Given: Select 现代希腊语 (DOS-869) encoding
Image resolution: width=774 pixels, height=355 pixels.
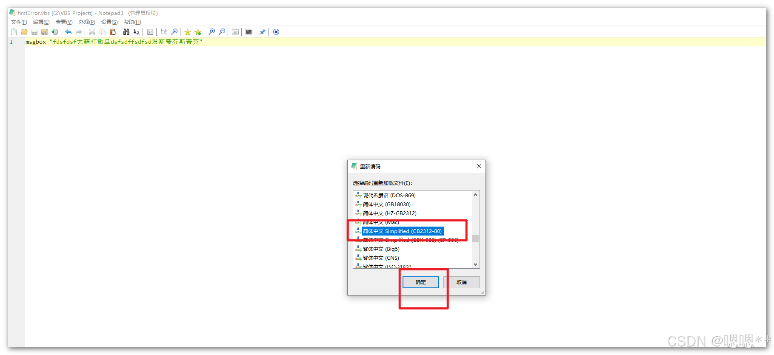Looking at the screenshot, I should pyautogui.click(x=386, y=196).
